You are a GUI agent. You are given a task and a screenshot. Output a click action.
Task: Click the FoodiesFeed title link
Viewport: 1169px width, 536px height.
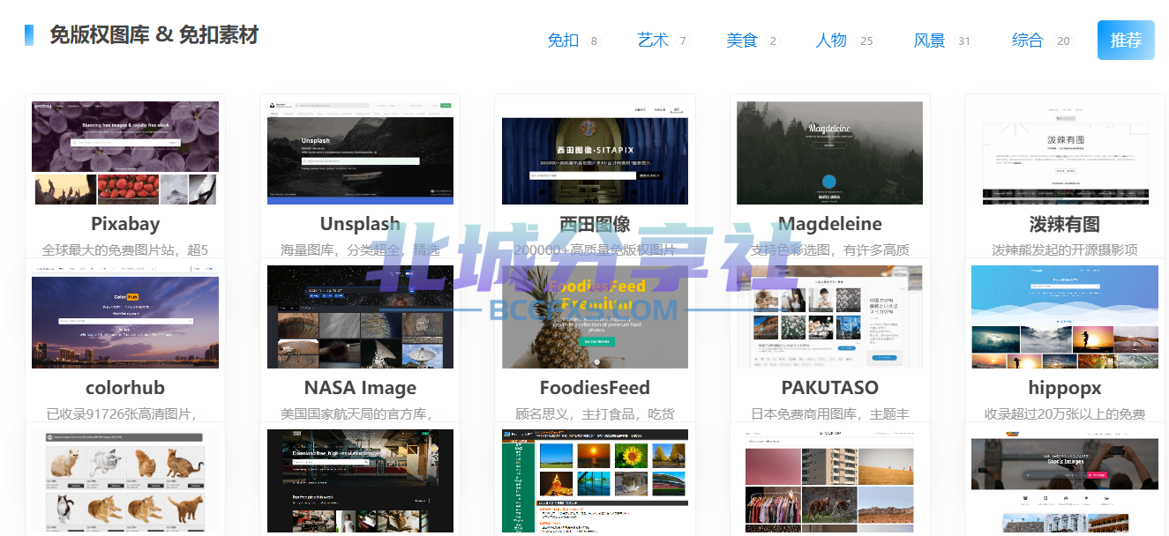pyautogui.click(x=595, y=388)
